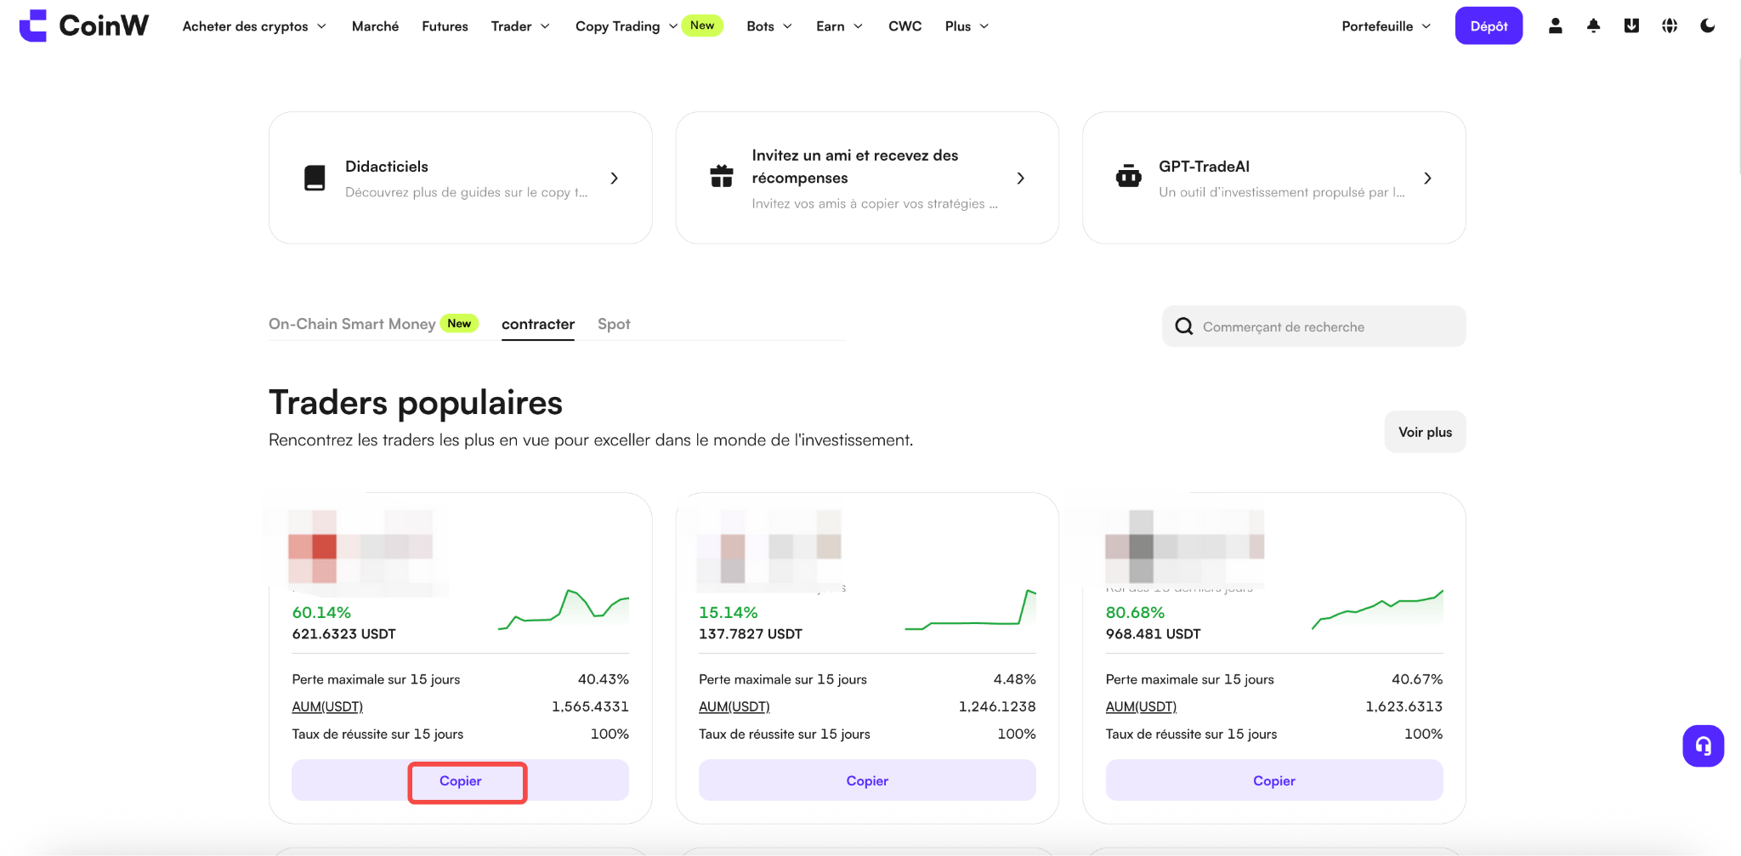
Task: Select the On-Chain Smart Money tab
Action: [352, 324]
